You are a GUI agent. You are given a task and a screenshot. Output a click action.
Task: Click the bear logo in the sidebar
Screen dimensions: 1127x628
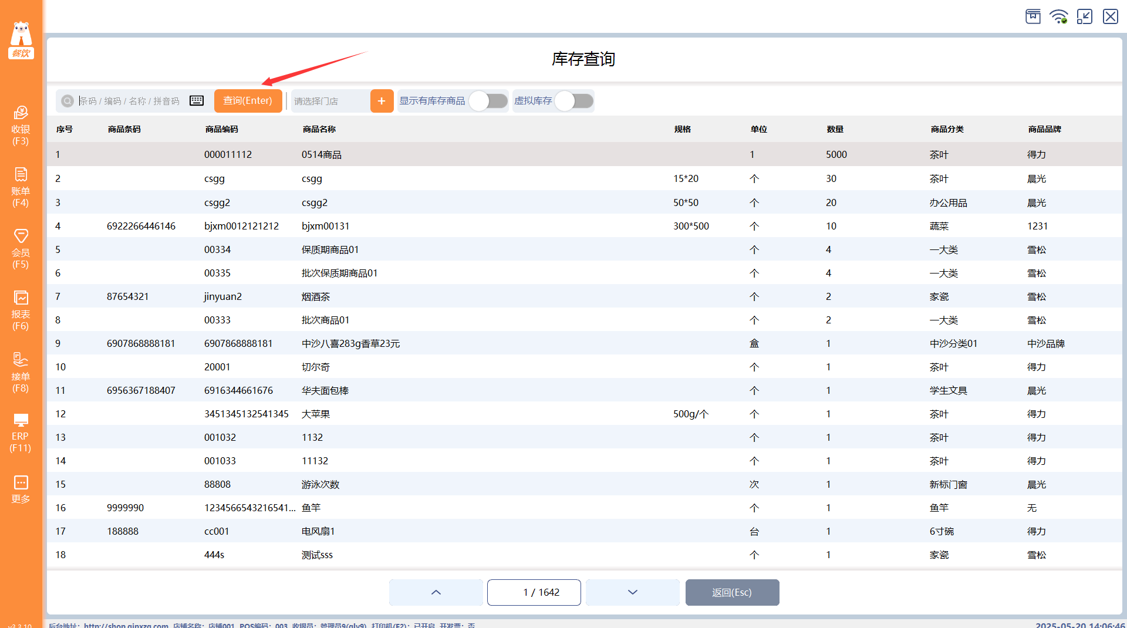pyautogui.click(x=21, y=40)
